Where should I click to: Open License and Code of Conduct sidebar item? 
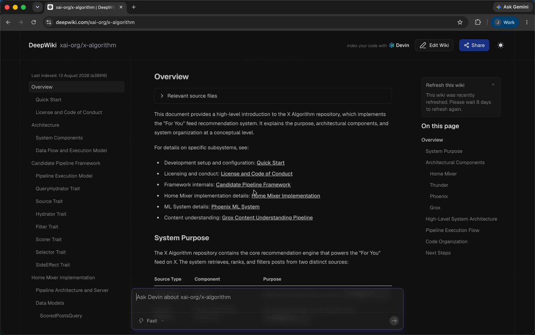click(69, 113)
